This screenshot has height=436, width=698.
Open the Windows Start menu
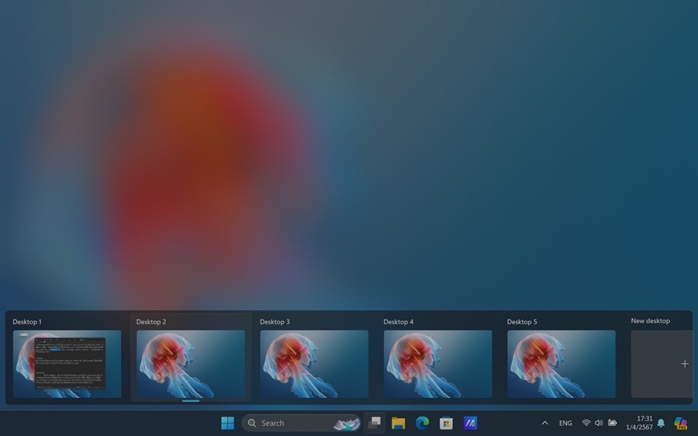pyautogui.click(x=227, y=423)
